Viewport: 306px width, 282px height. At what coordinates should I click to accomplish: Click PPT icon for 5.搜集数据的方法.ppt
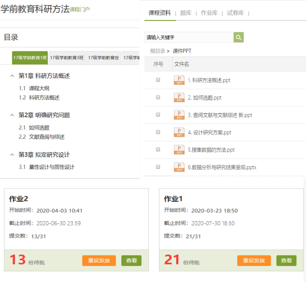pos(179,150)
